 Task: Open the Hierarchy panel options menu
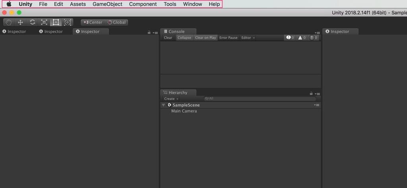click(317, 94)
